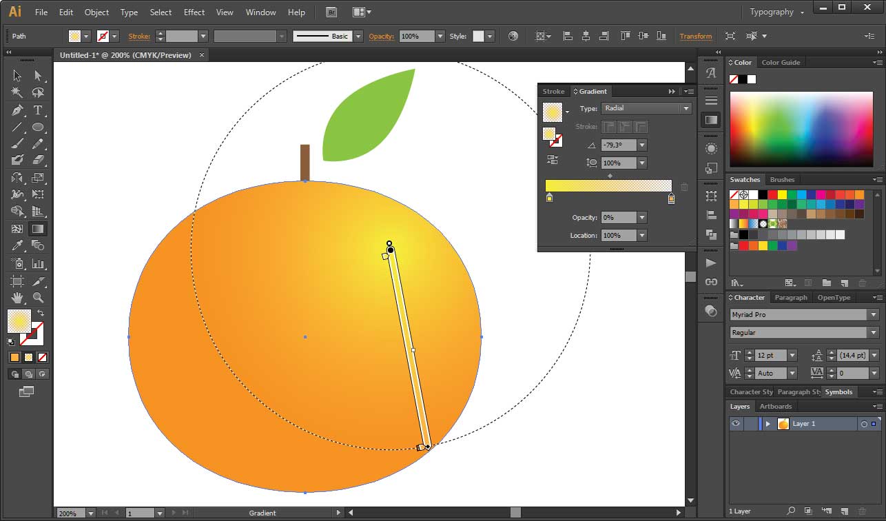Click the Gradient panel icon in right dock
This screenshot has width=886, height=521.
click(710, 119)
